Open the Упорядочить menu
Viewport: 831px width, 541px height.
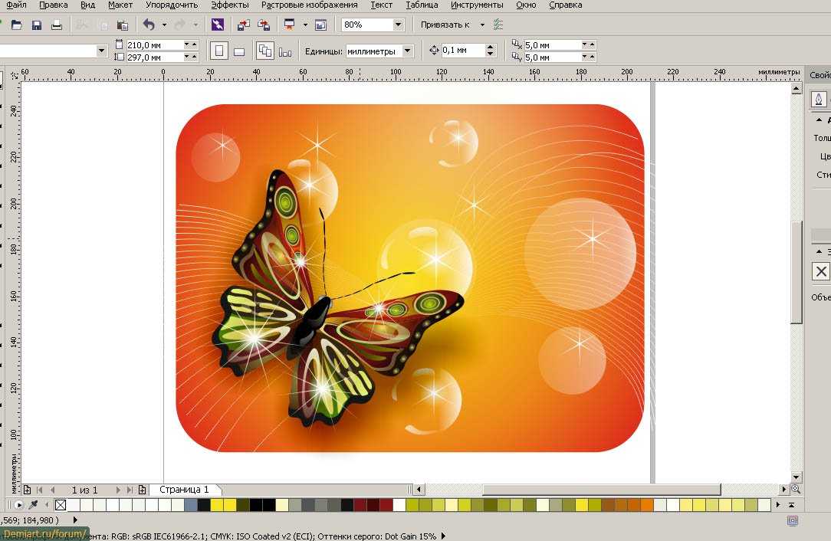(172, 5)
